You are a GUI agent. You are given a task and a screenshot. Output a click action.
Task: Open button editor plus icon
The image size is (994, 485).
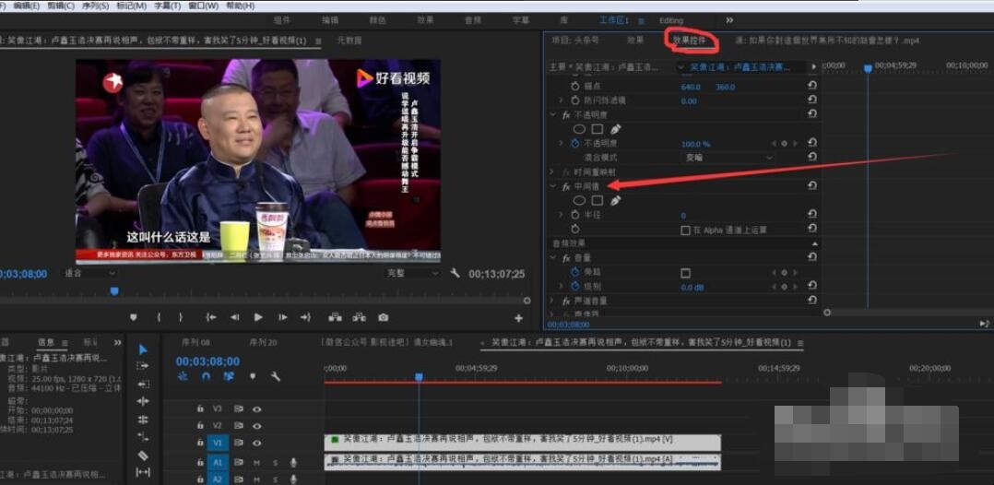pos(518,317)
